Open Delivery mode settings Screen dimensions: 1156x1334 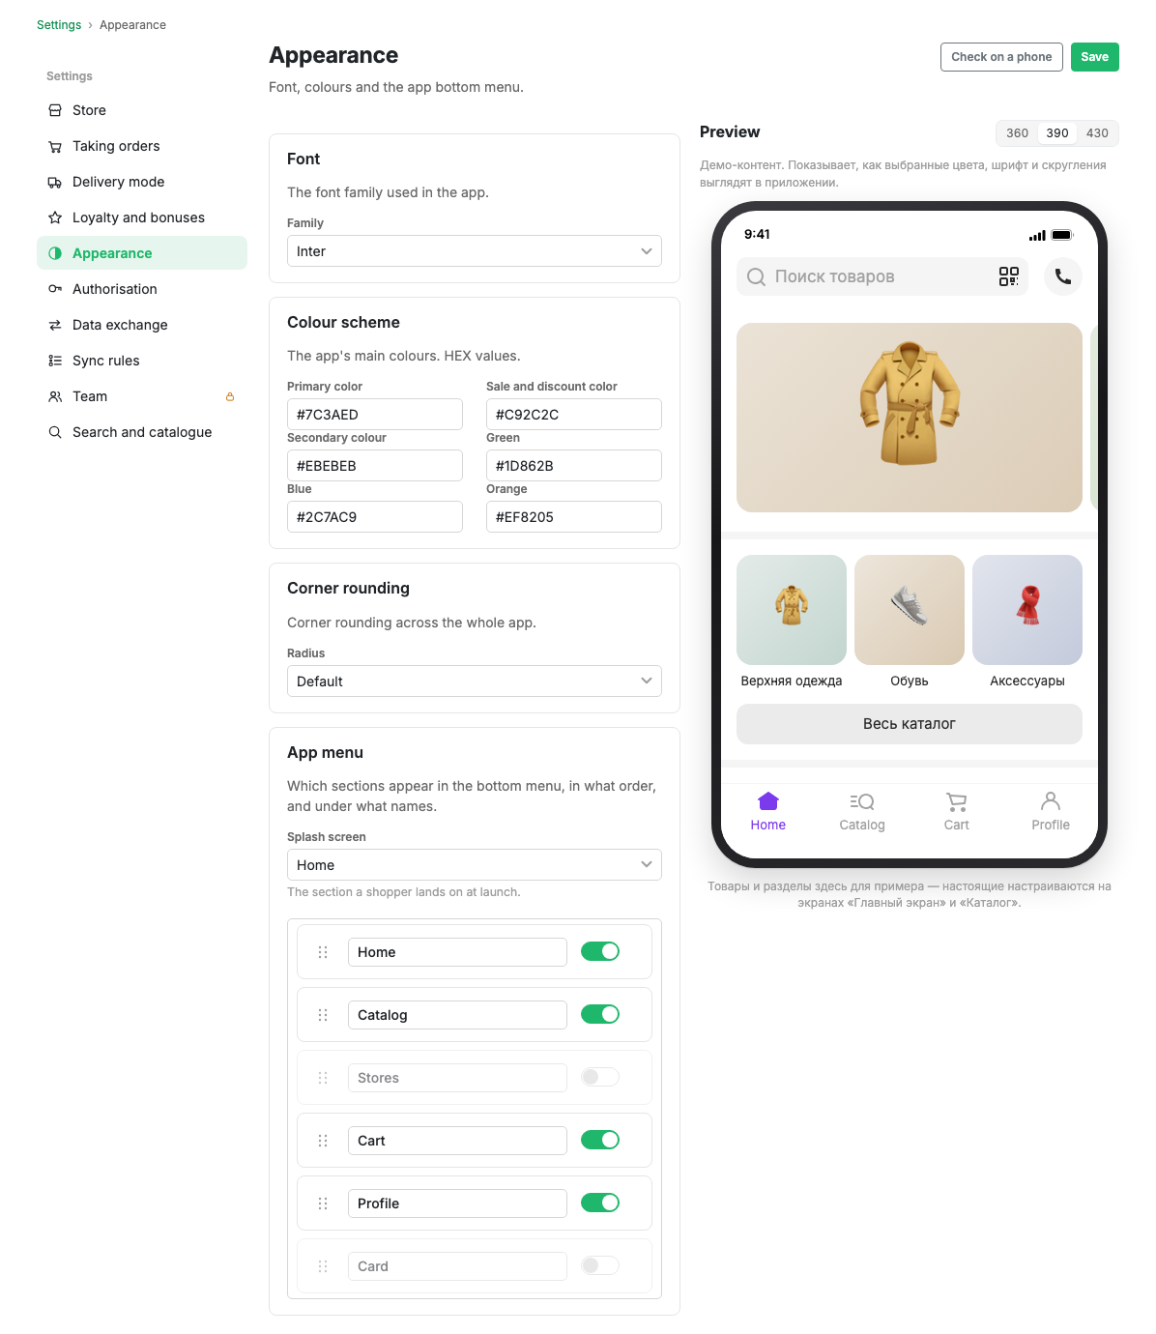coord(142,182)
